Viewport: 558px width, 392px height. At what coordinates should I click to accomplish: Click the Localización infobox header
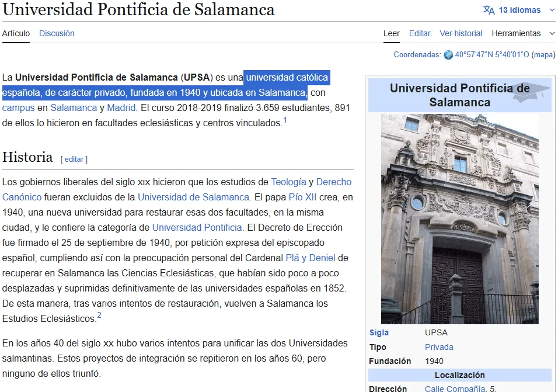[x=460, y=375]
